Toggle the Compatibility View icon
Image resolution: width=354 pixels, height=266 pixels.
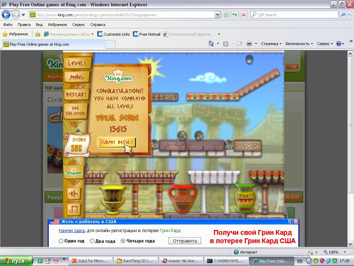pyautogui.click(x=225, y=15)
